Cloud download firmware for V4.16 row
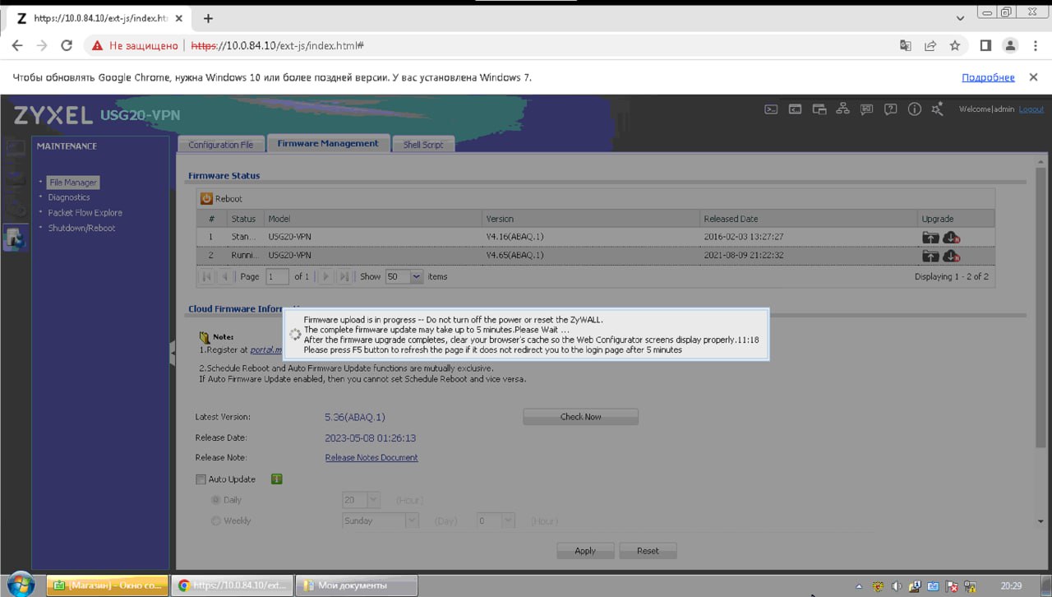This screenshot has height=597, width=1052. (x=952, y=238)
